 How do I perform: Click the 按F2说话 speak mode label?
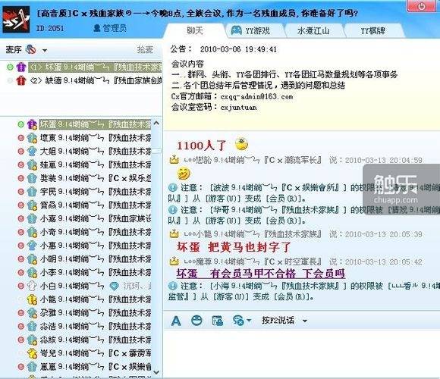coord(278,320)
